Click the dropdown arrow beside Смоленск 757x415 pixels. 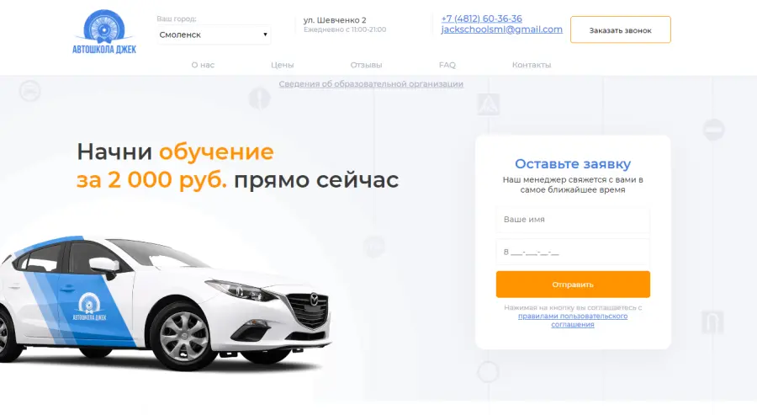coord(265,35)
